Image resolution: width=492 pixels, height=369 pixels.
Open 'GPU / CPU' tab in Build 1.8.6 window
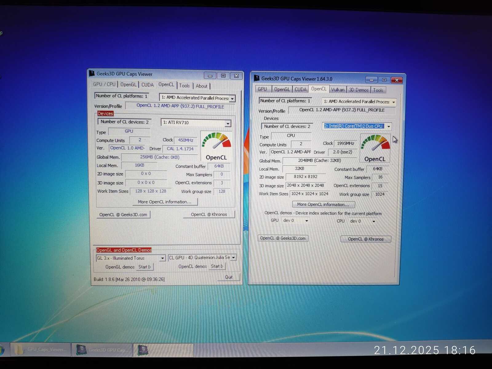(x=104, y=84)
